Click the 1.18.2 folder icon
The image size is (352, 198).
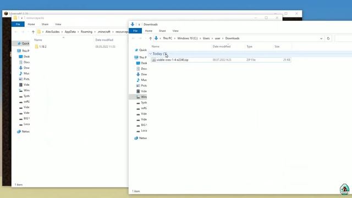[36, 47]
